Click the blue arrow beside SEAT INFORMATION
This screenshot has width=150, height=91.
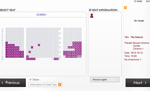point(90,10)
